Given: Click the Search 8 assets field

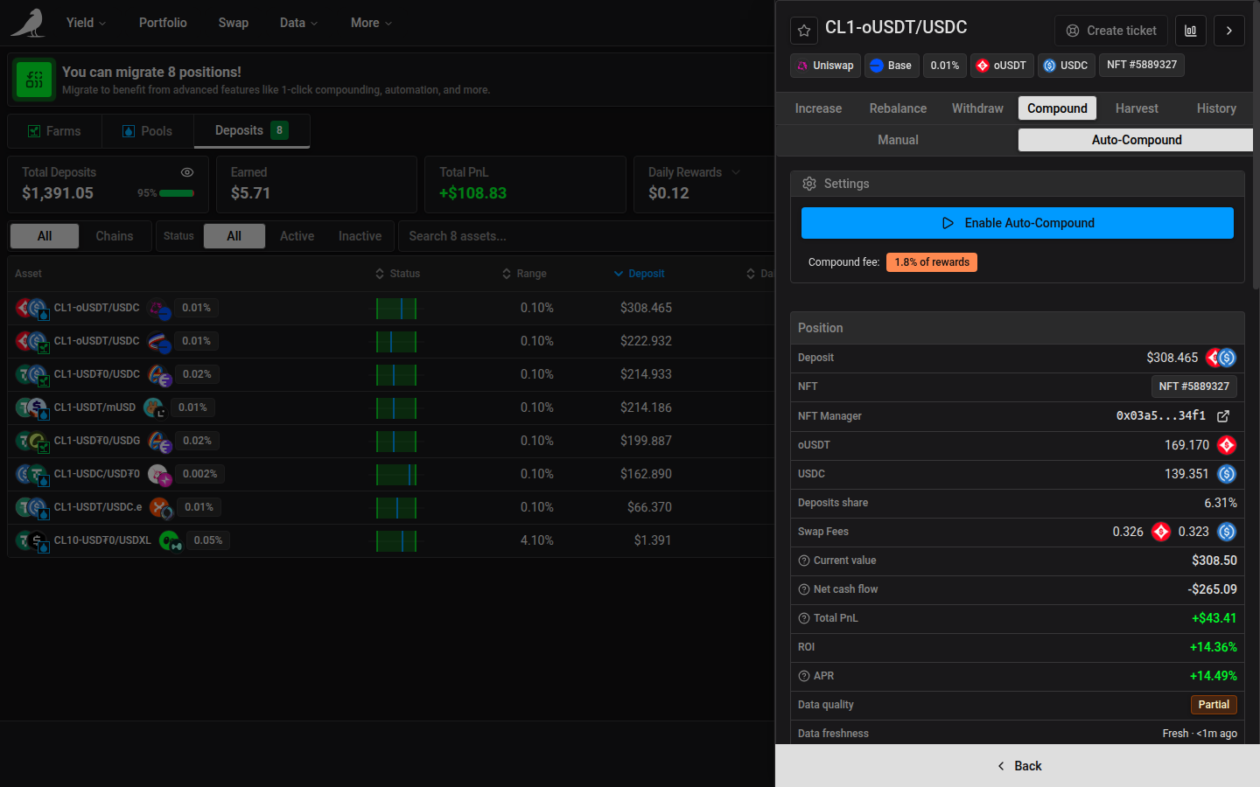Looking at the screenshot, I should coord(584,236).
